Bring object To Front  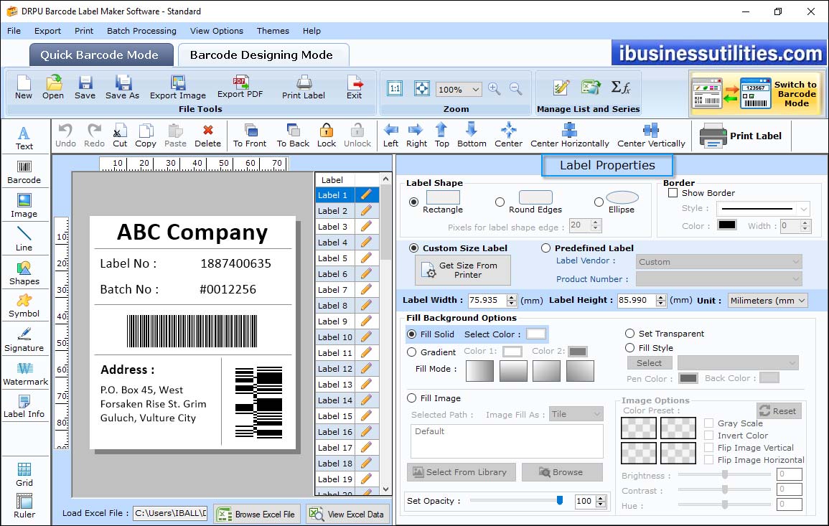250,136
